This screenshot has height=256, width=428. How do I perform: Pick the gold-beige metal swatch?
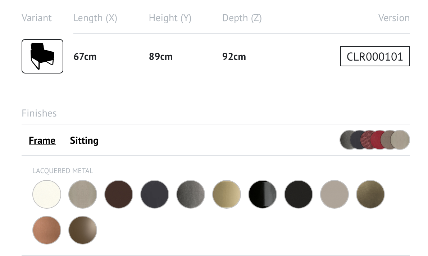[227, 194]
